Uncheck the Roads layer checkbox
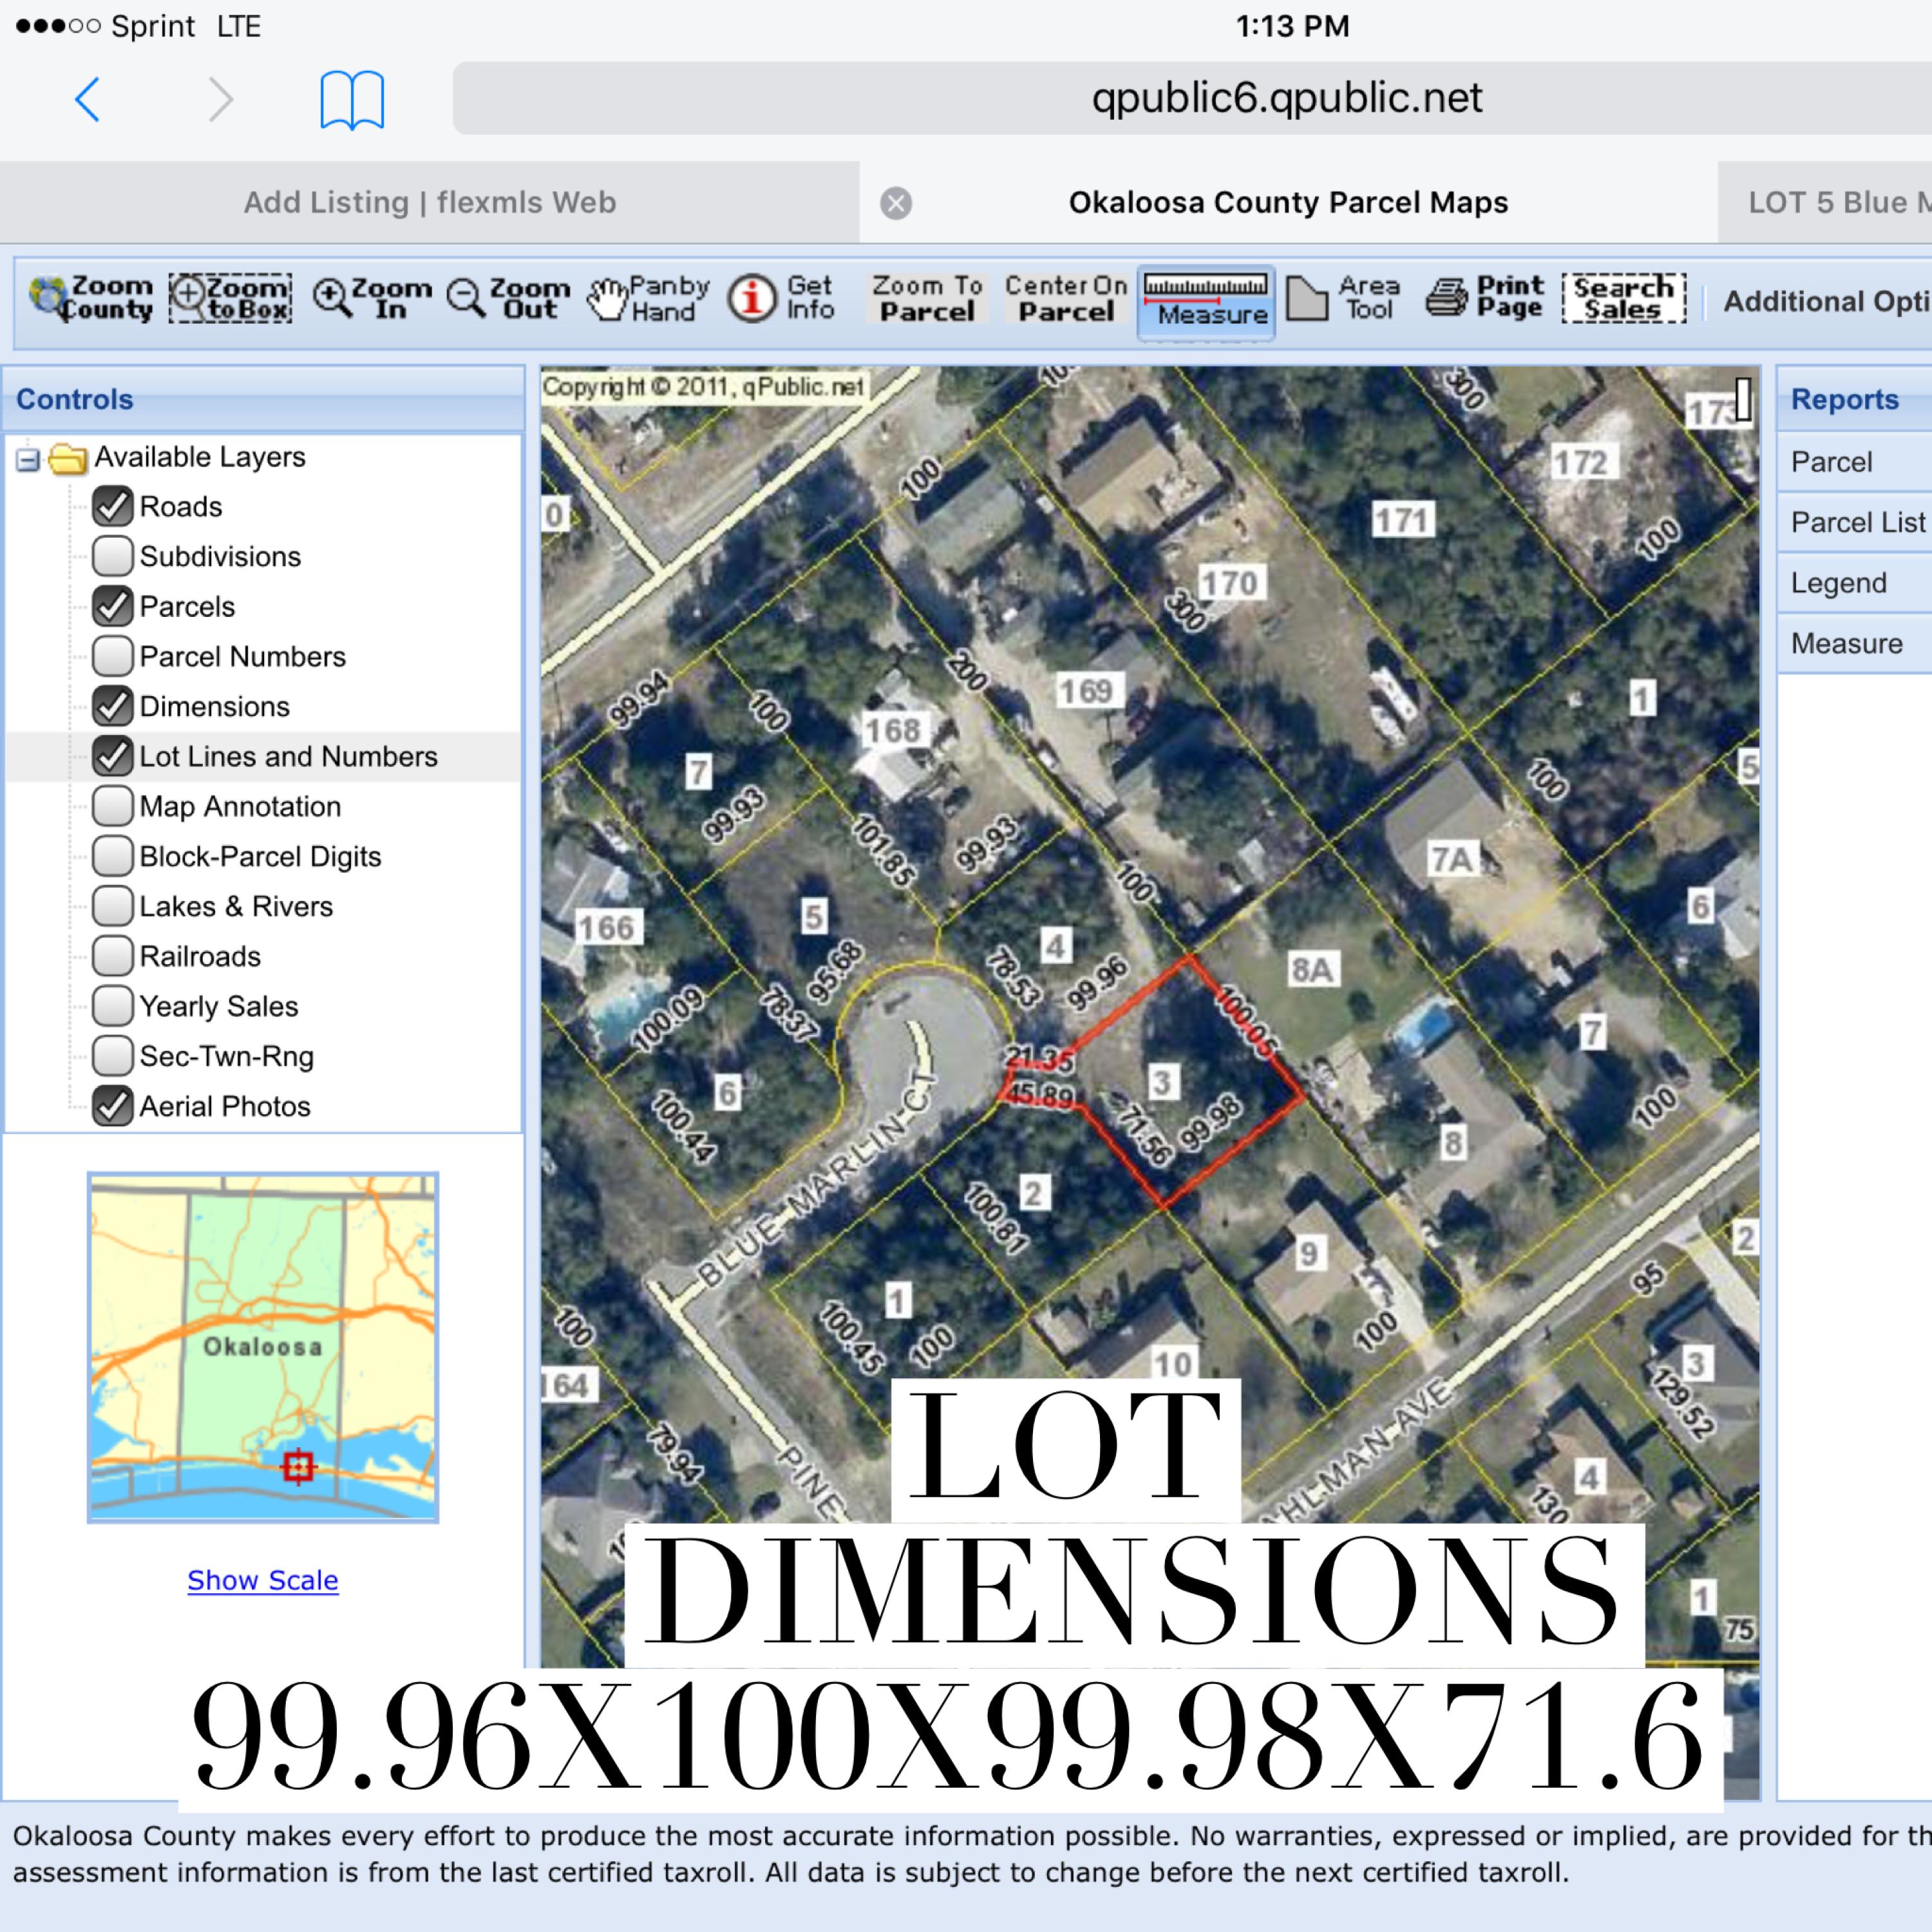1932x1932 pixels. coord(113,506)
